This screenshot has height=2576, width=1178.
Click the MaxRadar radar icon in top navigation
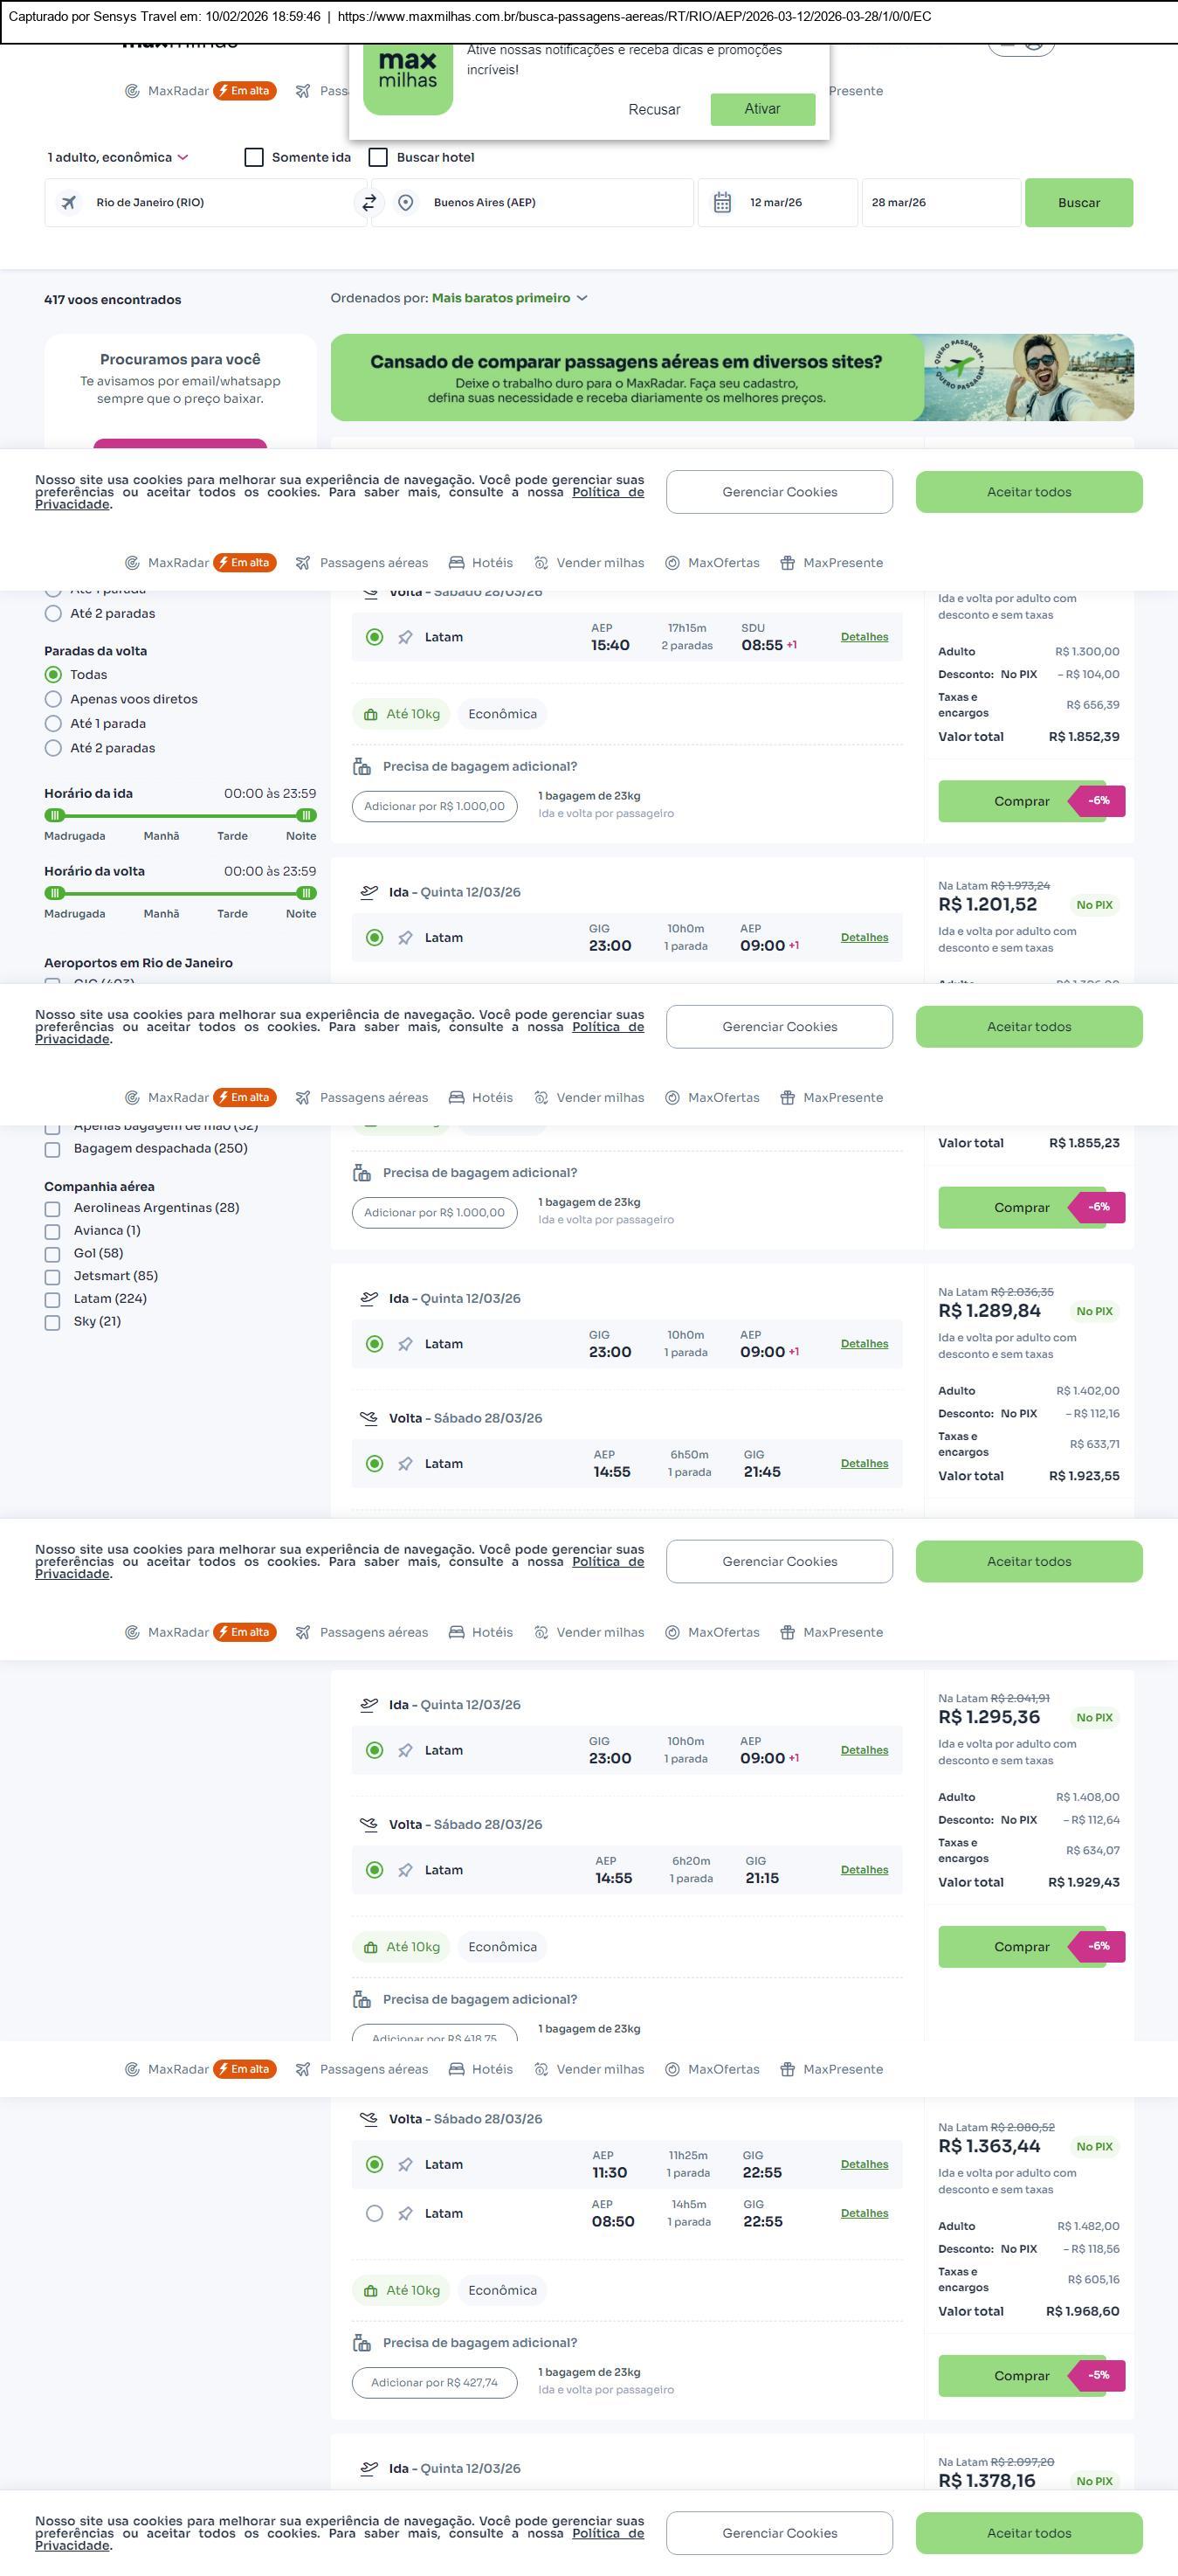[x=132, y=91]
